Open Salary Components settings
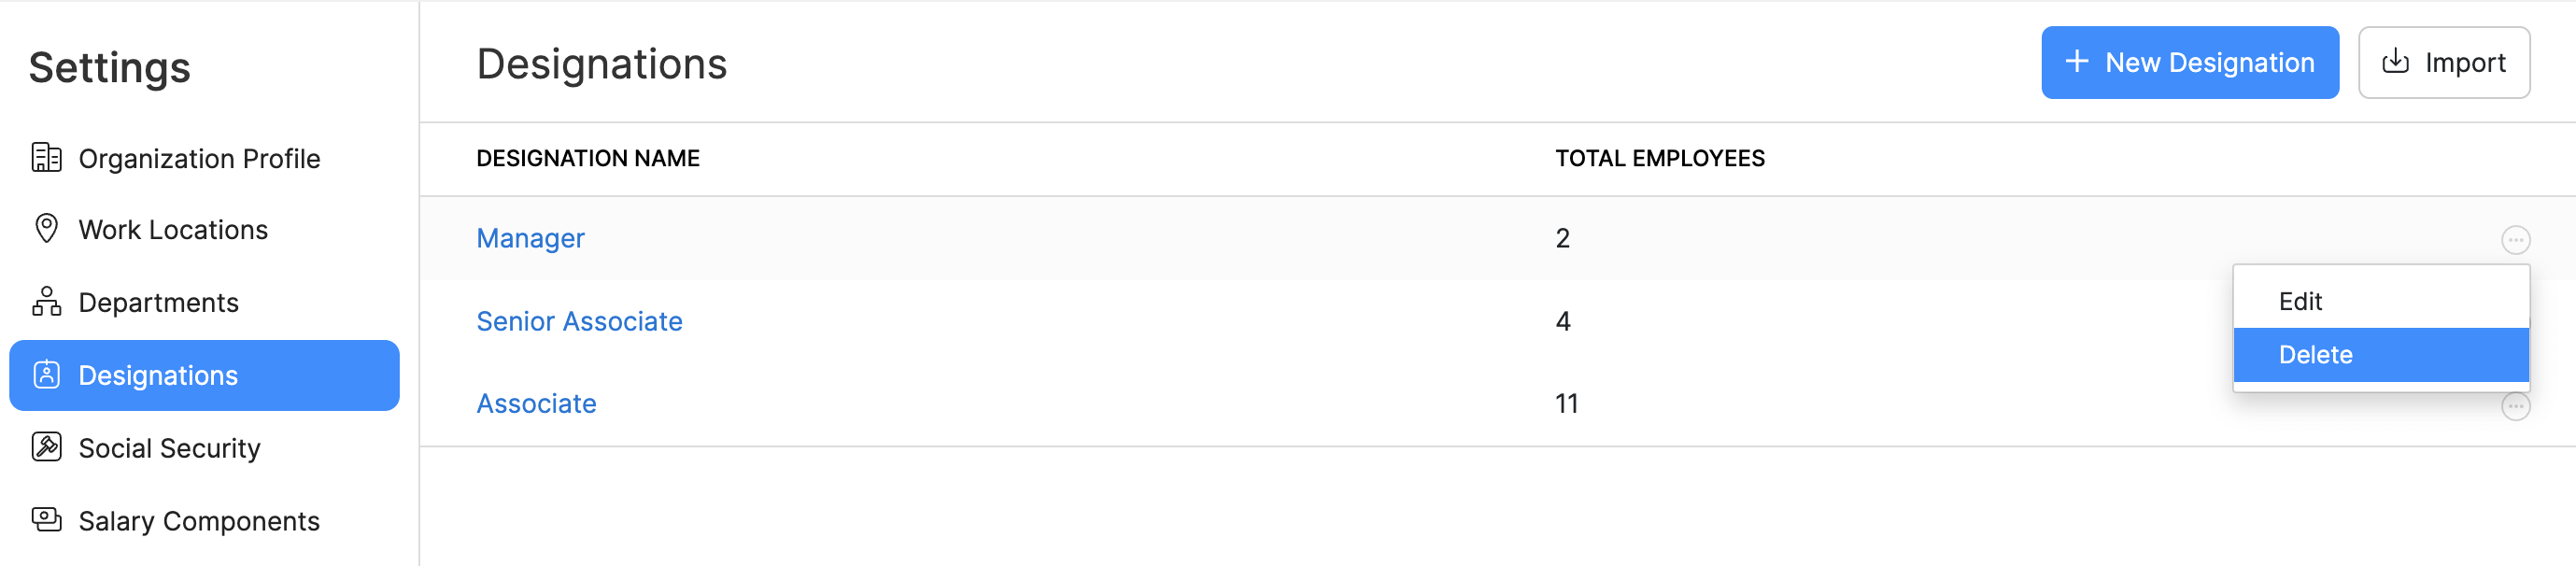The height and width of the screenshot is (566, 2576). pos(199,521)
